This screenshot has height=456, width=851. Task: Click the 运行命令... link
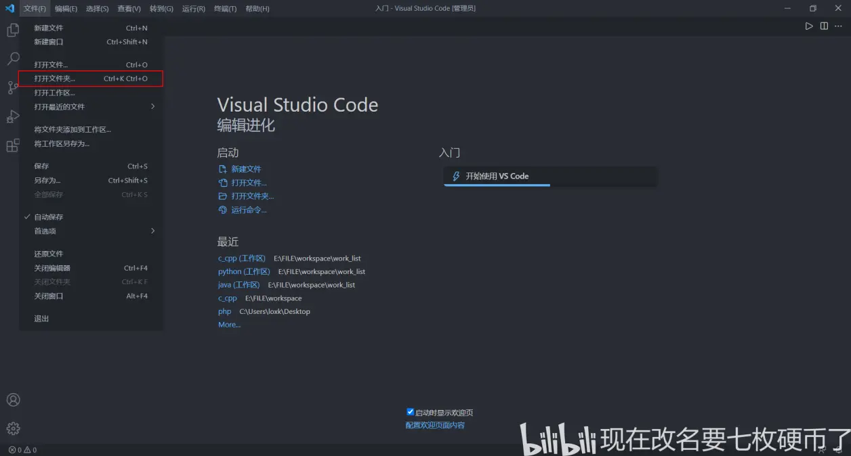click(x=249, y=210)
